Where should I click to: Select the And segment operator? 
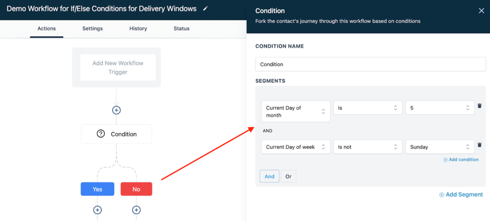269,176
